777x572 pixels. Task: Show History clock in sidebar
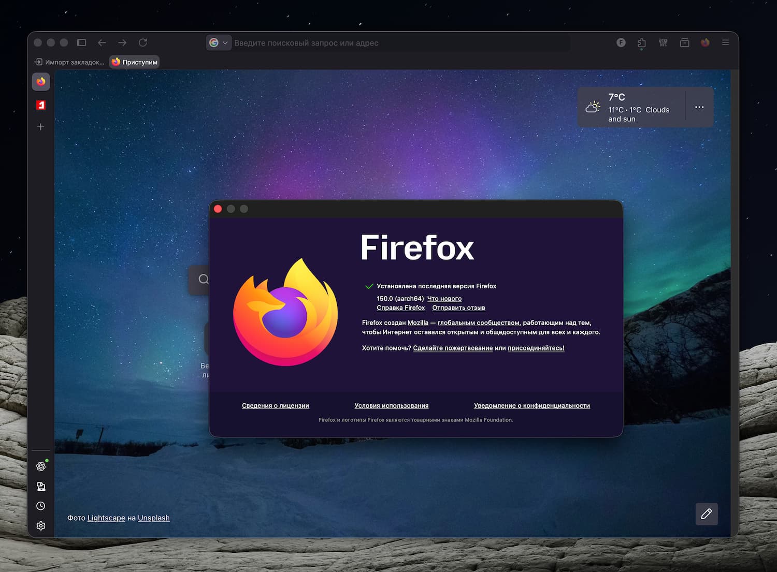pos(41,506)
